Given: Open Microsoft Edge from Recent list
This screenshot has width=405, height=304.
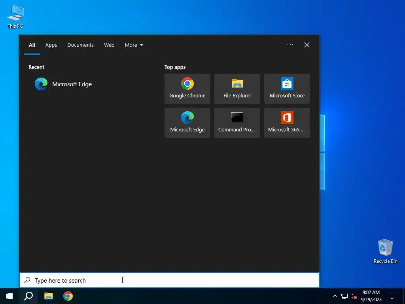Looking at the screenshot, I should tap(63, 84).
